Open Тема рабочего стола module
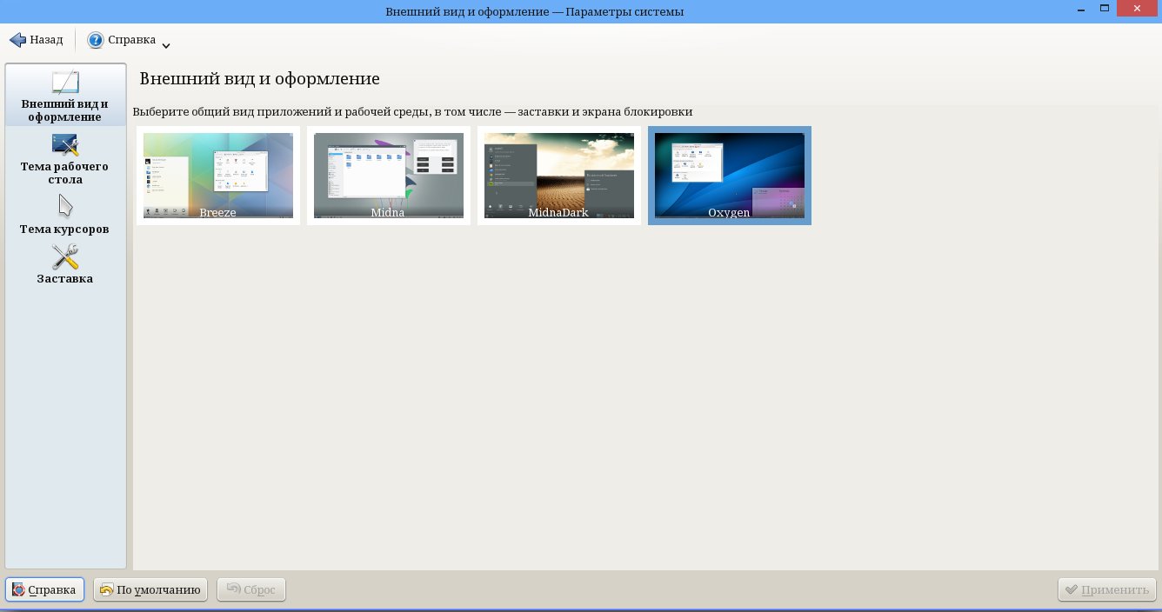 (x=65, y=160)
